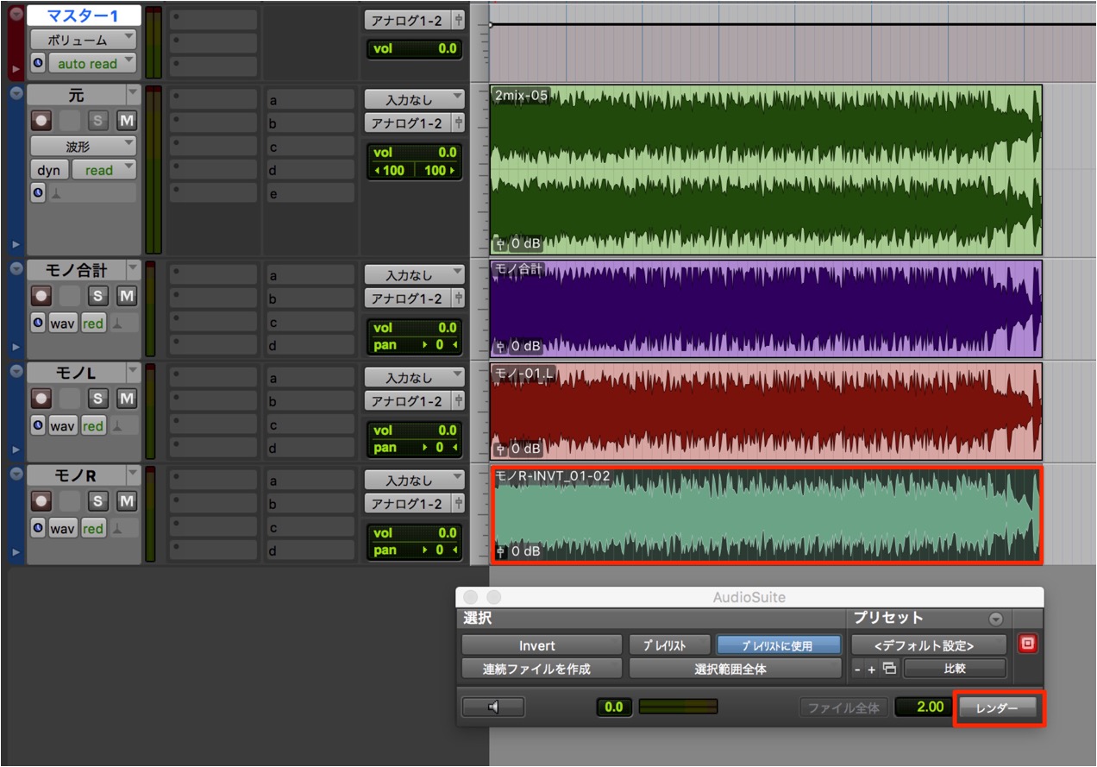Open the プリセット circular menu button
The image size is (1097, 767).
[996, 619]
